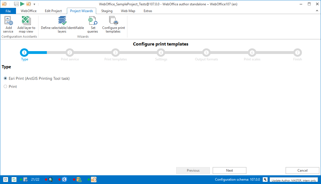
Task: Click the icon next to Configuration schema version
Action: click(265, 180)
